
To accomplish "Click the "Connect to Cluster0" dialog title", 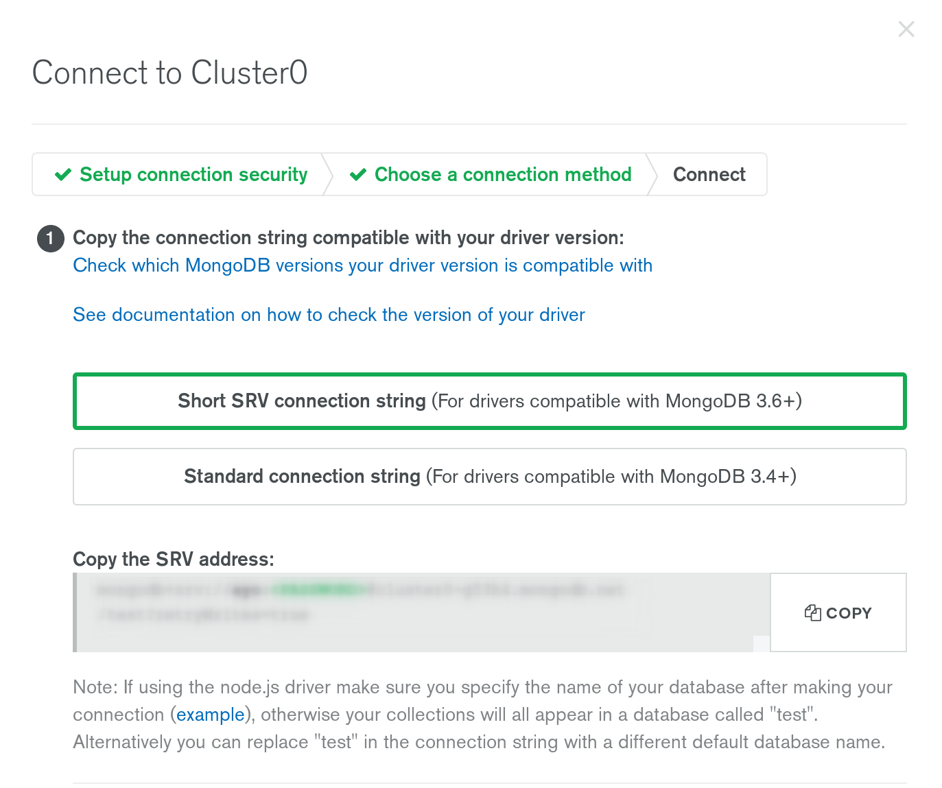I will (x=169, y=73).
